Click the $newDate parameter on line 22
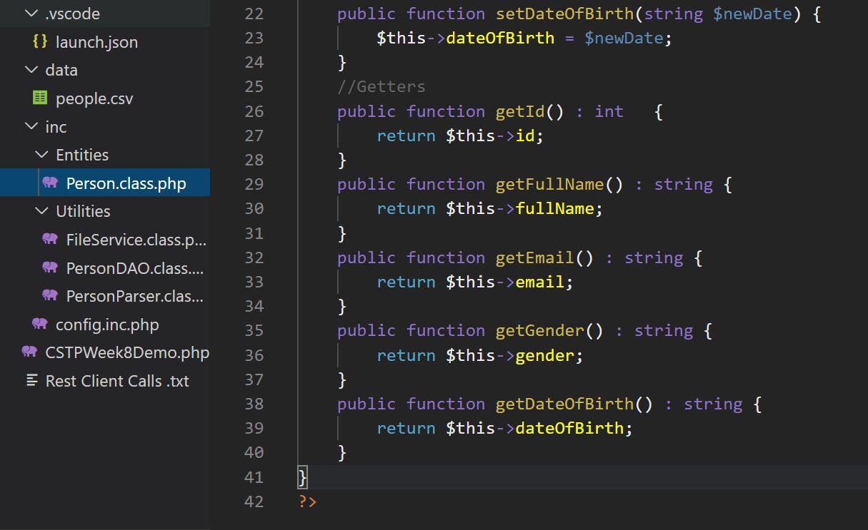 pyautogui.click(x=752, y=14)
